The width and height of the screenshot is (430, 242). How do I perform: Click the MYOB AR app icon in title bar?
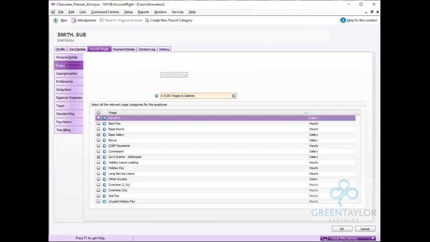coord(53,4)
